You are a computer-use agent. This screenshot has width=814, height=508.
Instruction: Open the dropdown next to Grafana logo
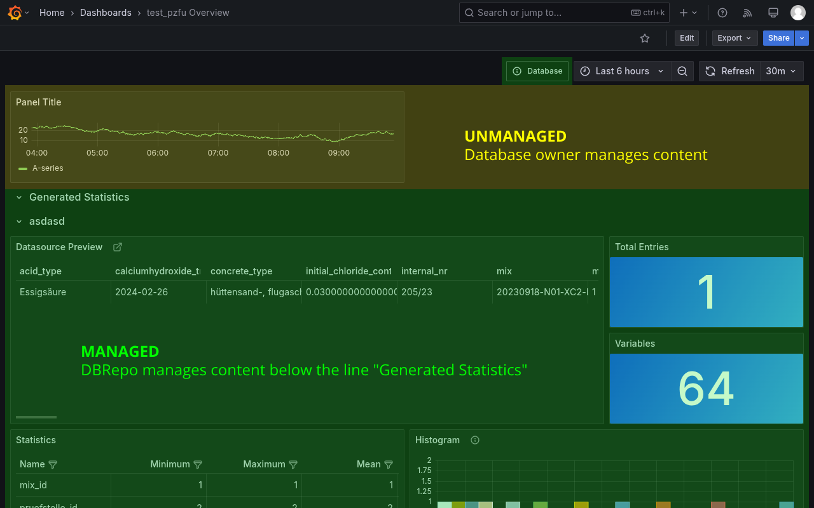(27, 13)
